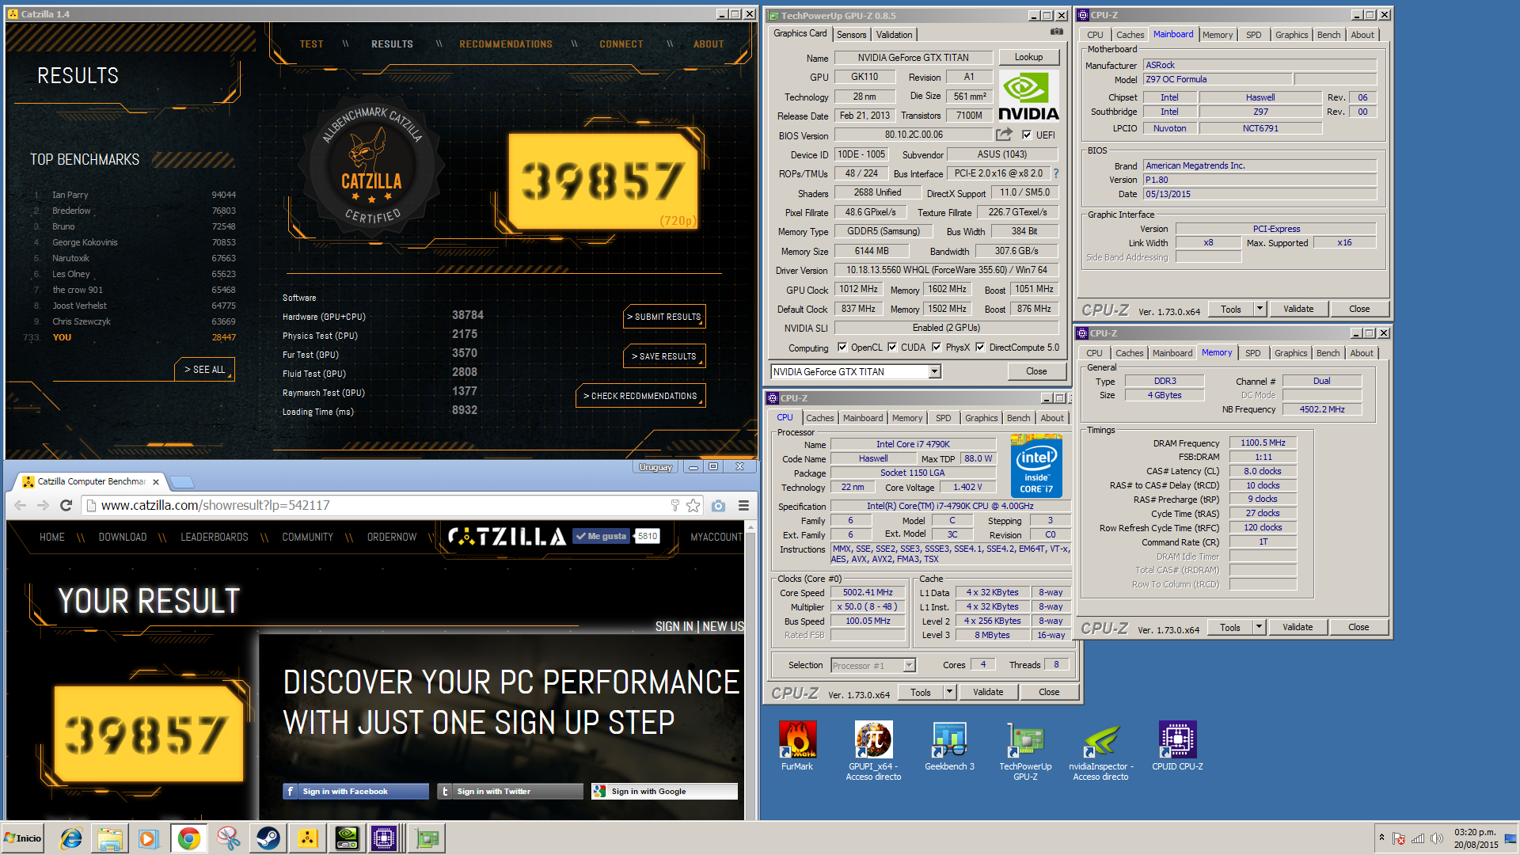This screenshot has width=1520, height=855.
Task: Expand Tools dropdown arrow in CPU-Z CPU window
Action: [949, 692]
